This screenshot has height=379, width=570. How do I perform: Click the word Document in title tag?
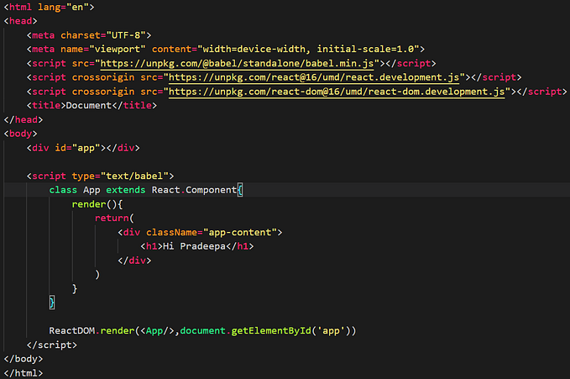pyautogui.click(x=89, y=106)
